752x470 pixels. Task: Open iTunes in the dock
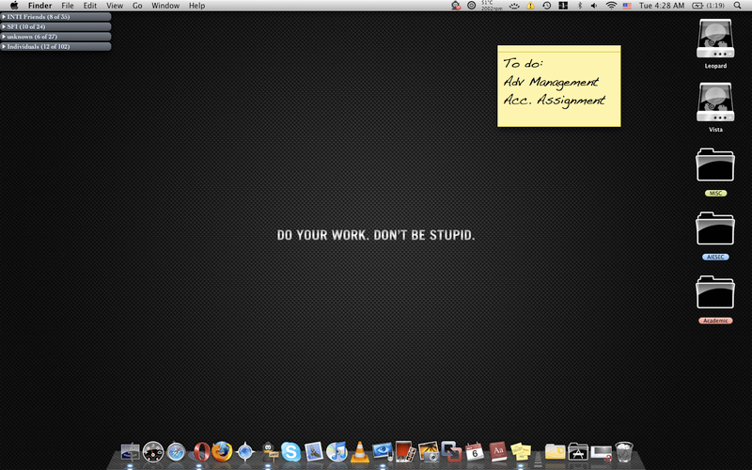[337, 452]
